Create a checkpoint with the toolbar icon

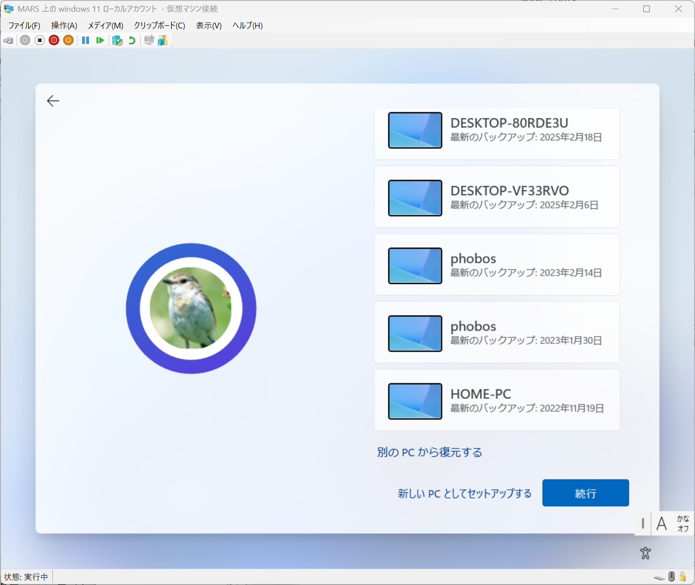[117, 41]
